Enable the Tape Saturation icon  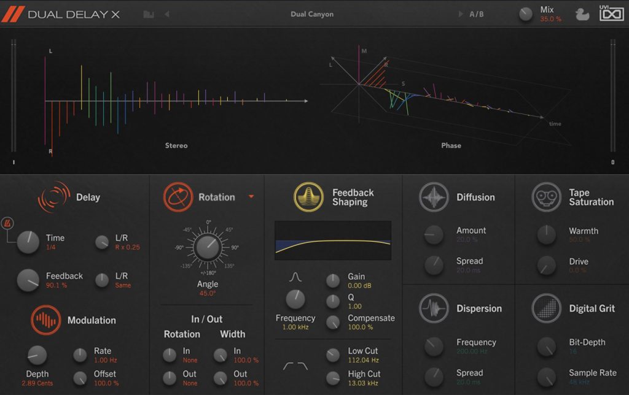tap(546, 197)
